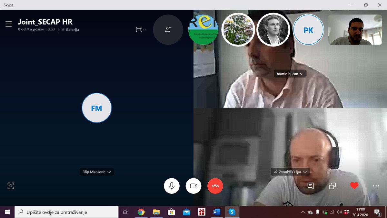Show hidden system tray icons

303,212
